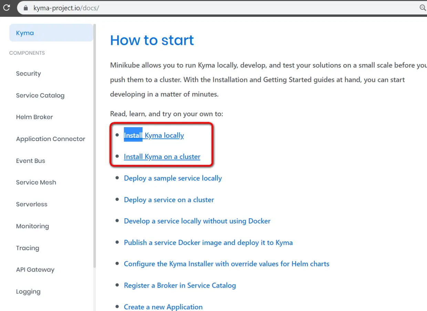The image size is (427, 311).
Task: Open Event Bus in the sidebar
Action: click(30, 161)
